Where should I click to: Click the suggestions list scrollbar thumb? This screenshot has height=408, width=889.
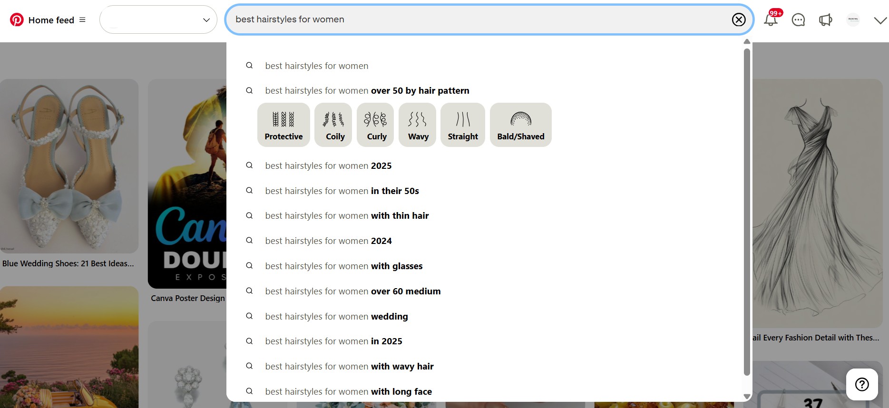pos(747,212)
